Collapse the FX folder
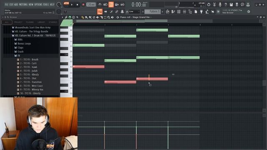 point(19,55)
